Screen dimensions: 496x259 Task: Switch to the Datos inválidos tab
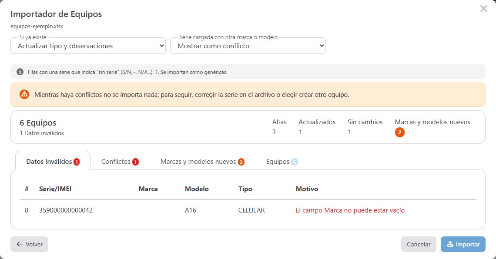53,161
